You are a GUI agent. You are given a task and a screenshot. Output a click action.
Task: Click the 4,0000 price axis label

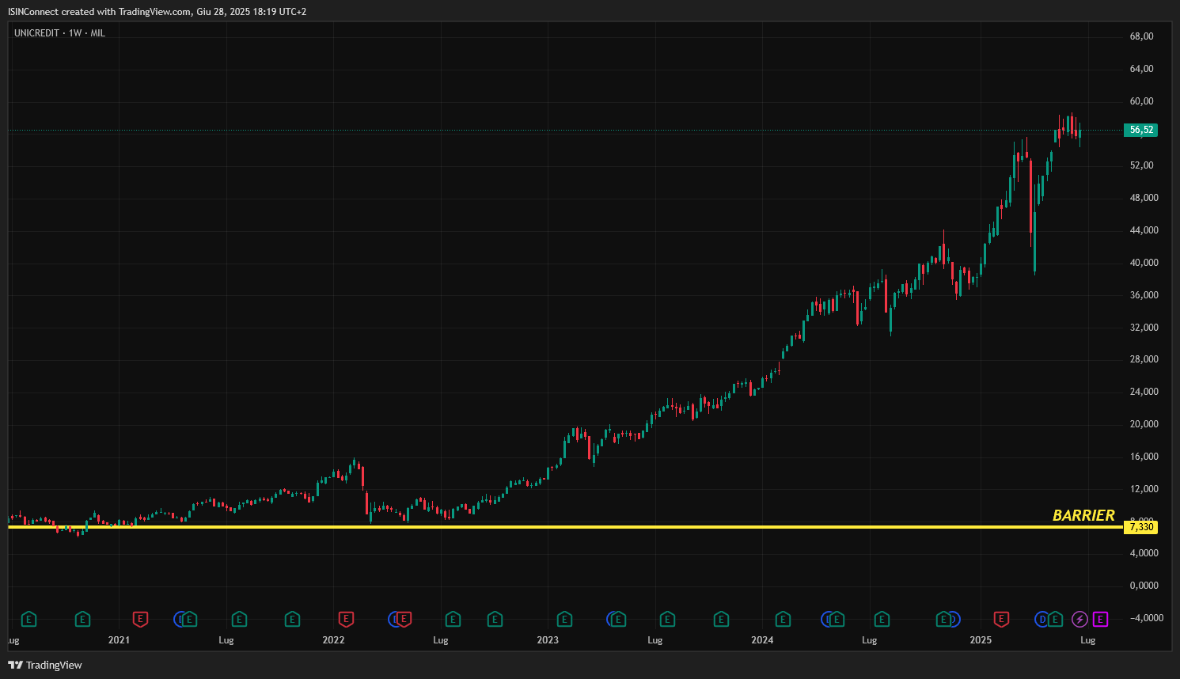click(x=1144, y=553)
